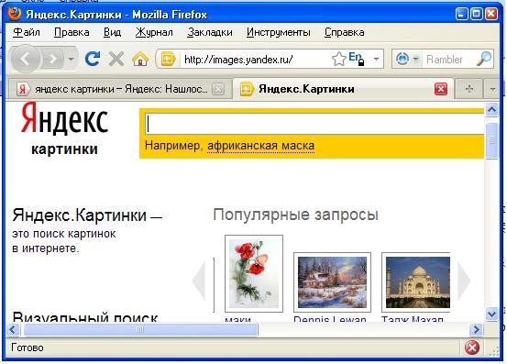
Task: Click the browser Back arrow button
Action: coord(26,60)
